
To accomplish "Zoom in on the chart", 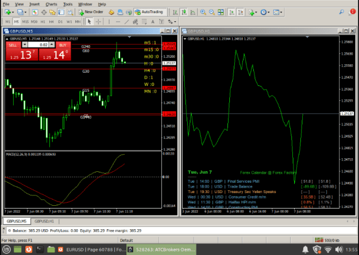I will (203, 12).
